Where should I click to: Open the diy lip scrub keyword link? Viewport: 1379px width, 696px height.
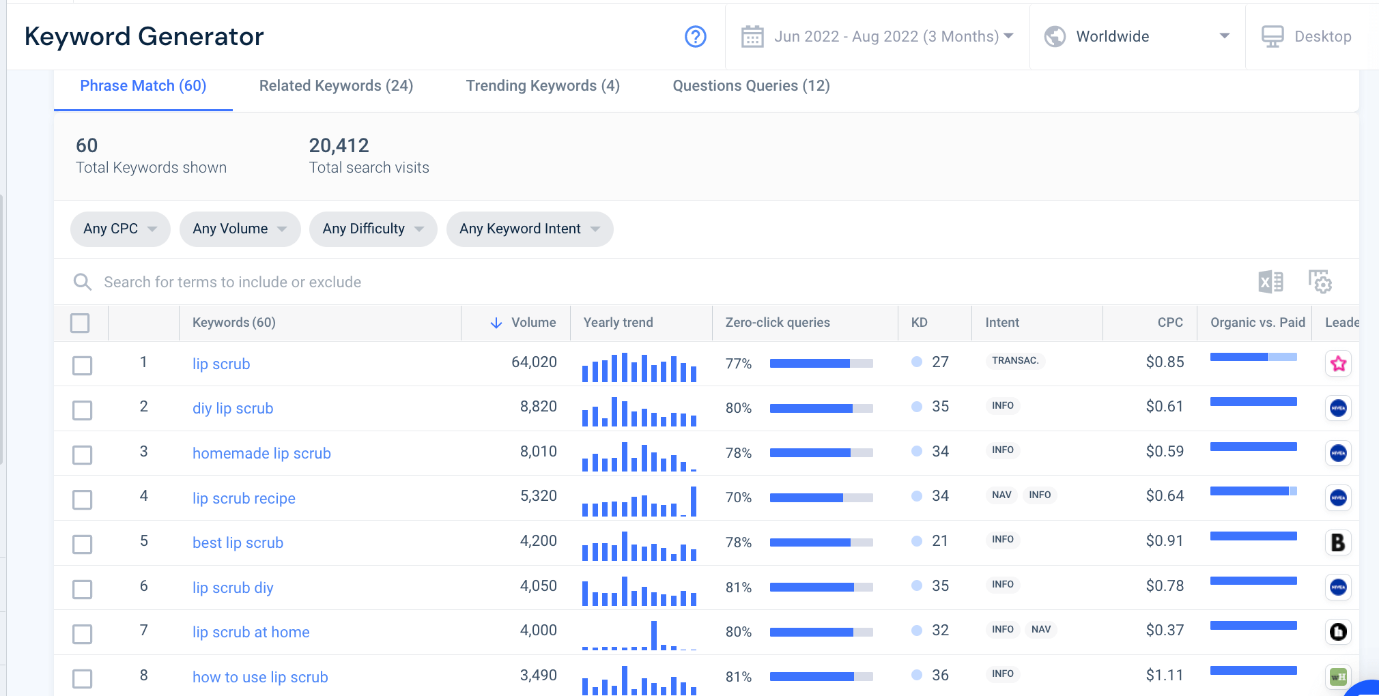[233, 408]
